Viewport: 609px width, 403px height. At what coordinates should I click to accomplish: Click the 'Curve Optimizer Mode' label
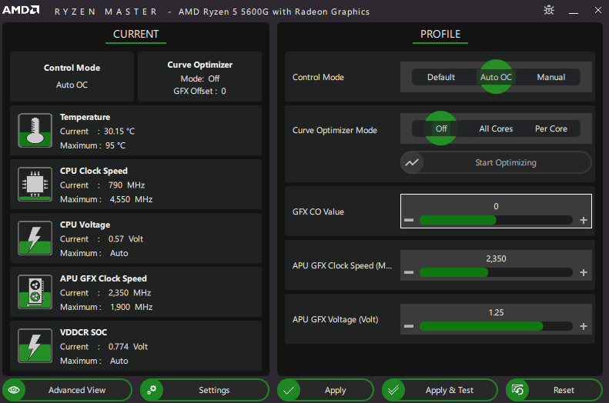pos(334,130)
